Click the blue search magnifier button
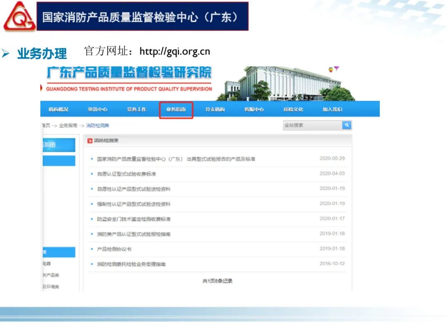Image resolution: width=447 pixels, height=335 pixels. click(347, 125)
